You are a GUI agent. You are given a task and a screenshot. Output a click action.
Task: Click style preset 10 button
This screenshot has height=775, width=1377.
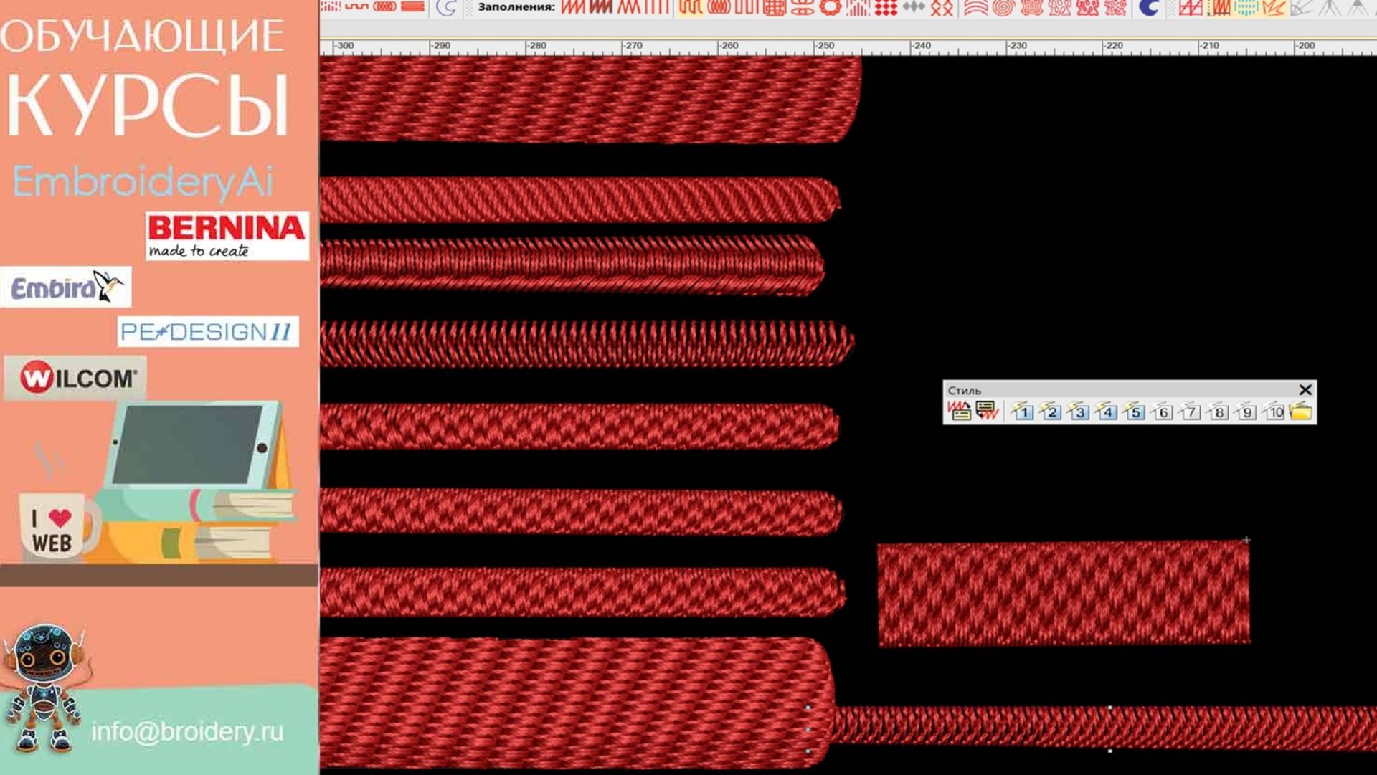(1274, 412)
